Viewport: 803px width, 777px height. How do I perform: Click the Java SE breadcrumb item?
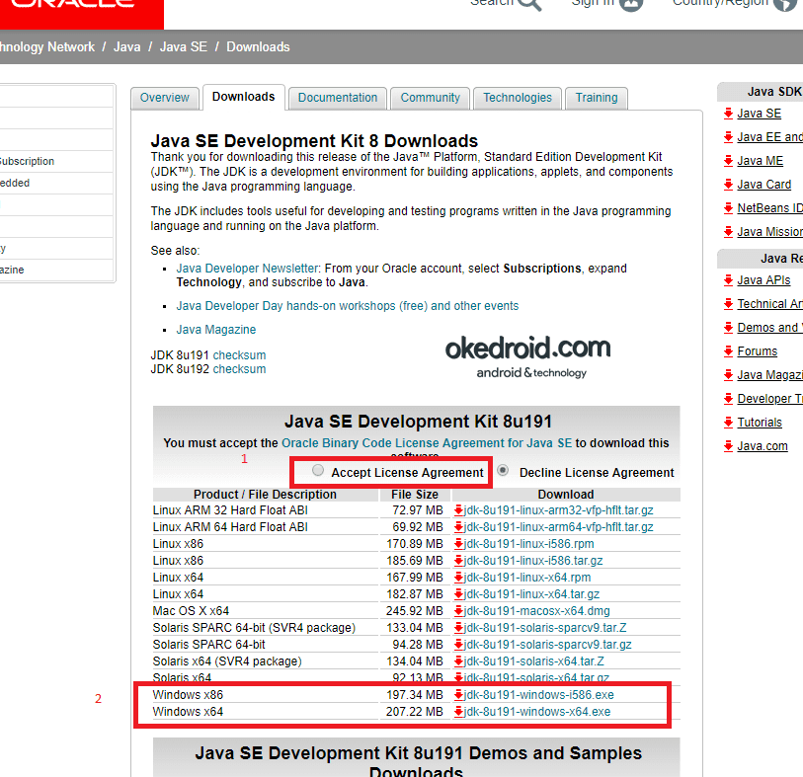pyautogui.click(x=183, y=46)
